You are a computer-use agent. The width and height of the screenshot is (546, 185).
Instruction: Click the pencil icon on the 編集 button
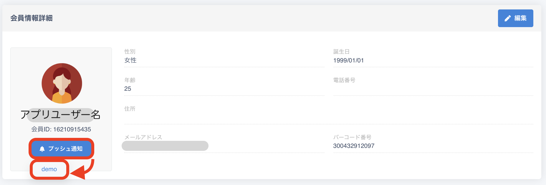pos(507,18)
